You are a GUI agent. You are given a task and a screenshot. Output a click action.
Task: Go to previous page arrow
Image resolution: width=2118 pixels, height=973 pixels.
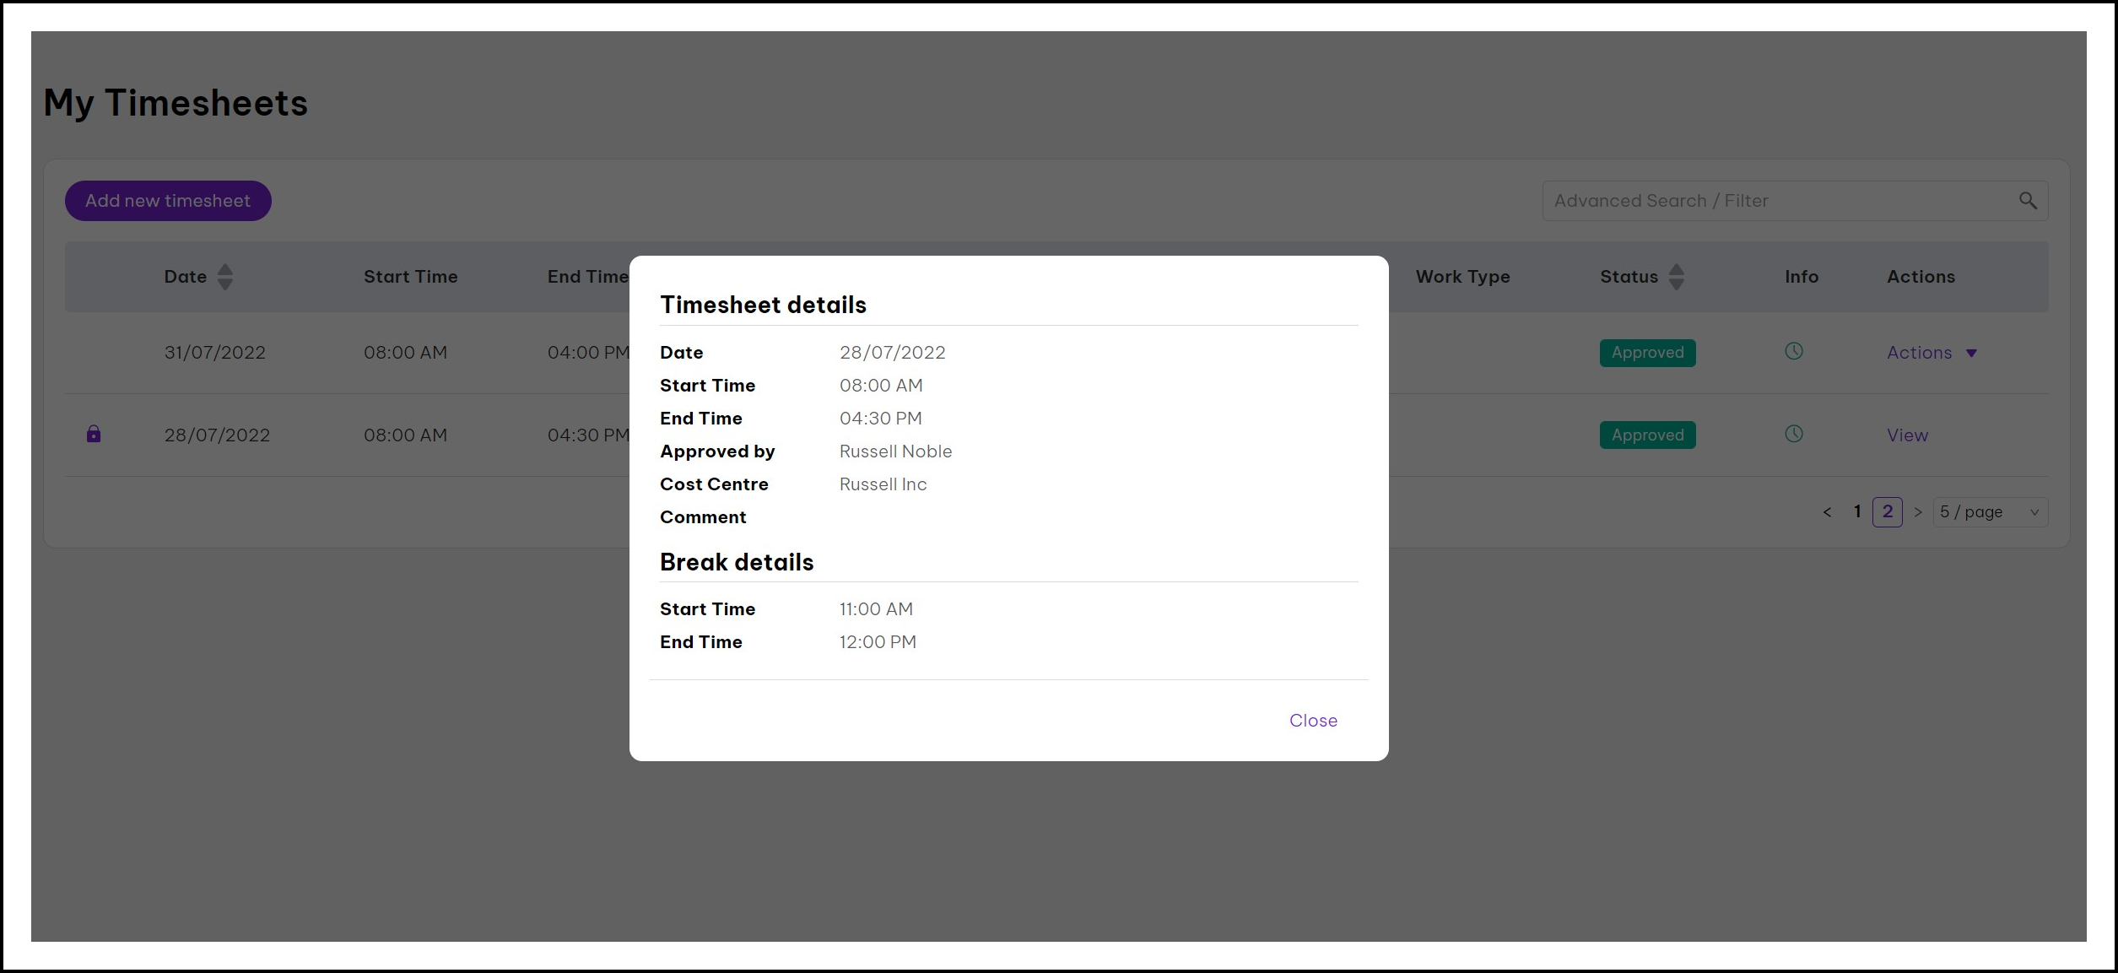point(1827,512)
